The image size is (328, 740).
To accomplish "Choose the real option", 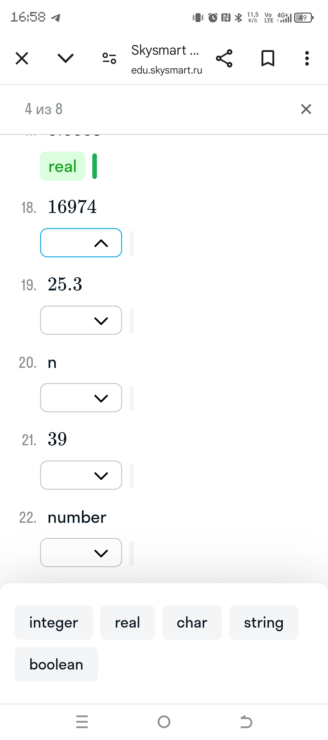I will click(128, 622).
